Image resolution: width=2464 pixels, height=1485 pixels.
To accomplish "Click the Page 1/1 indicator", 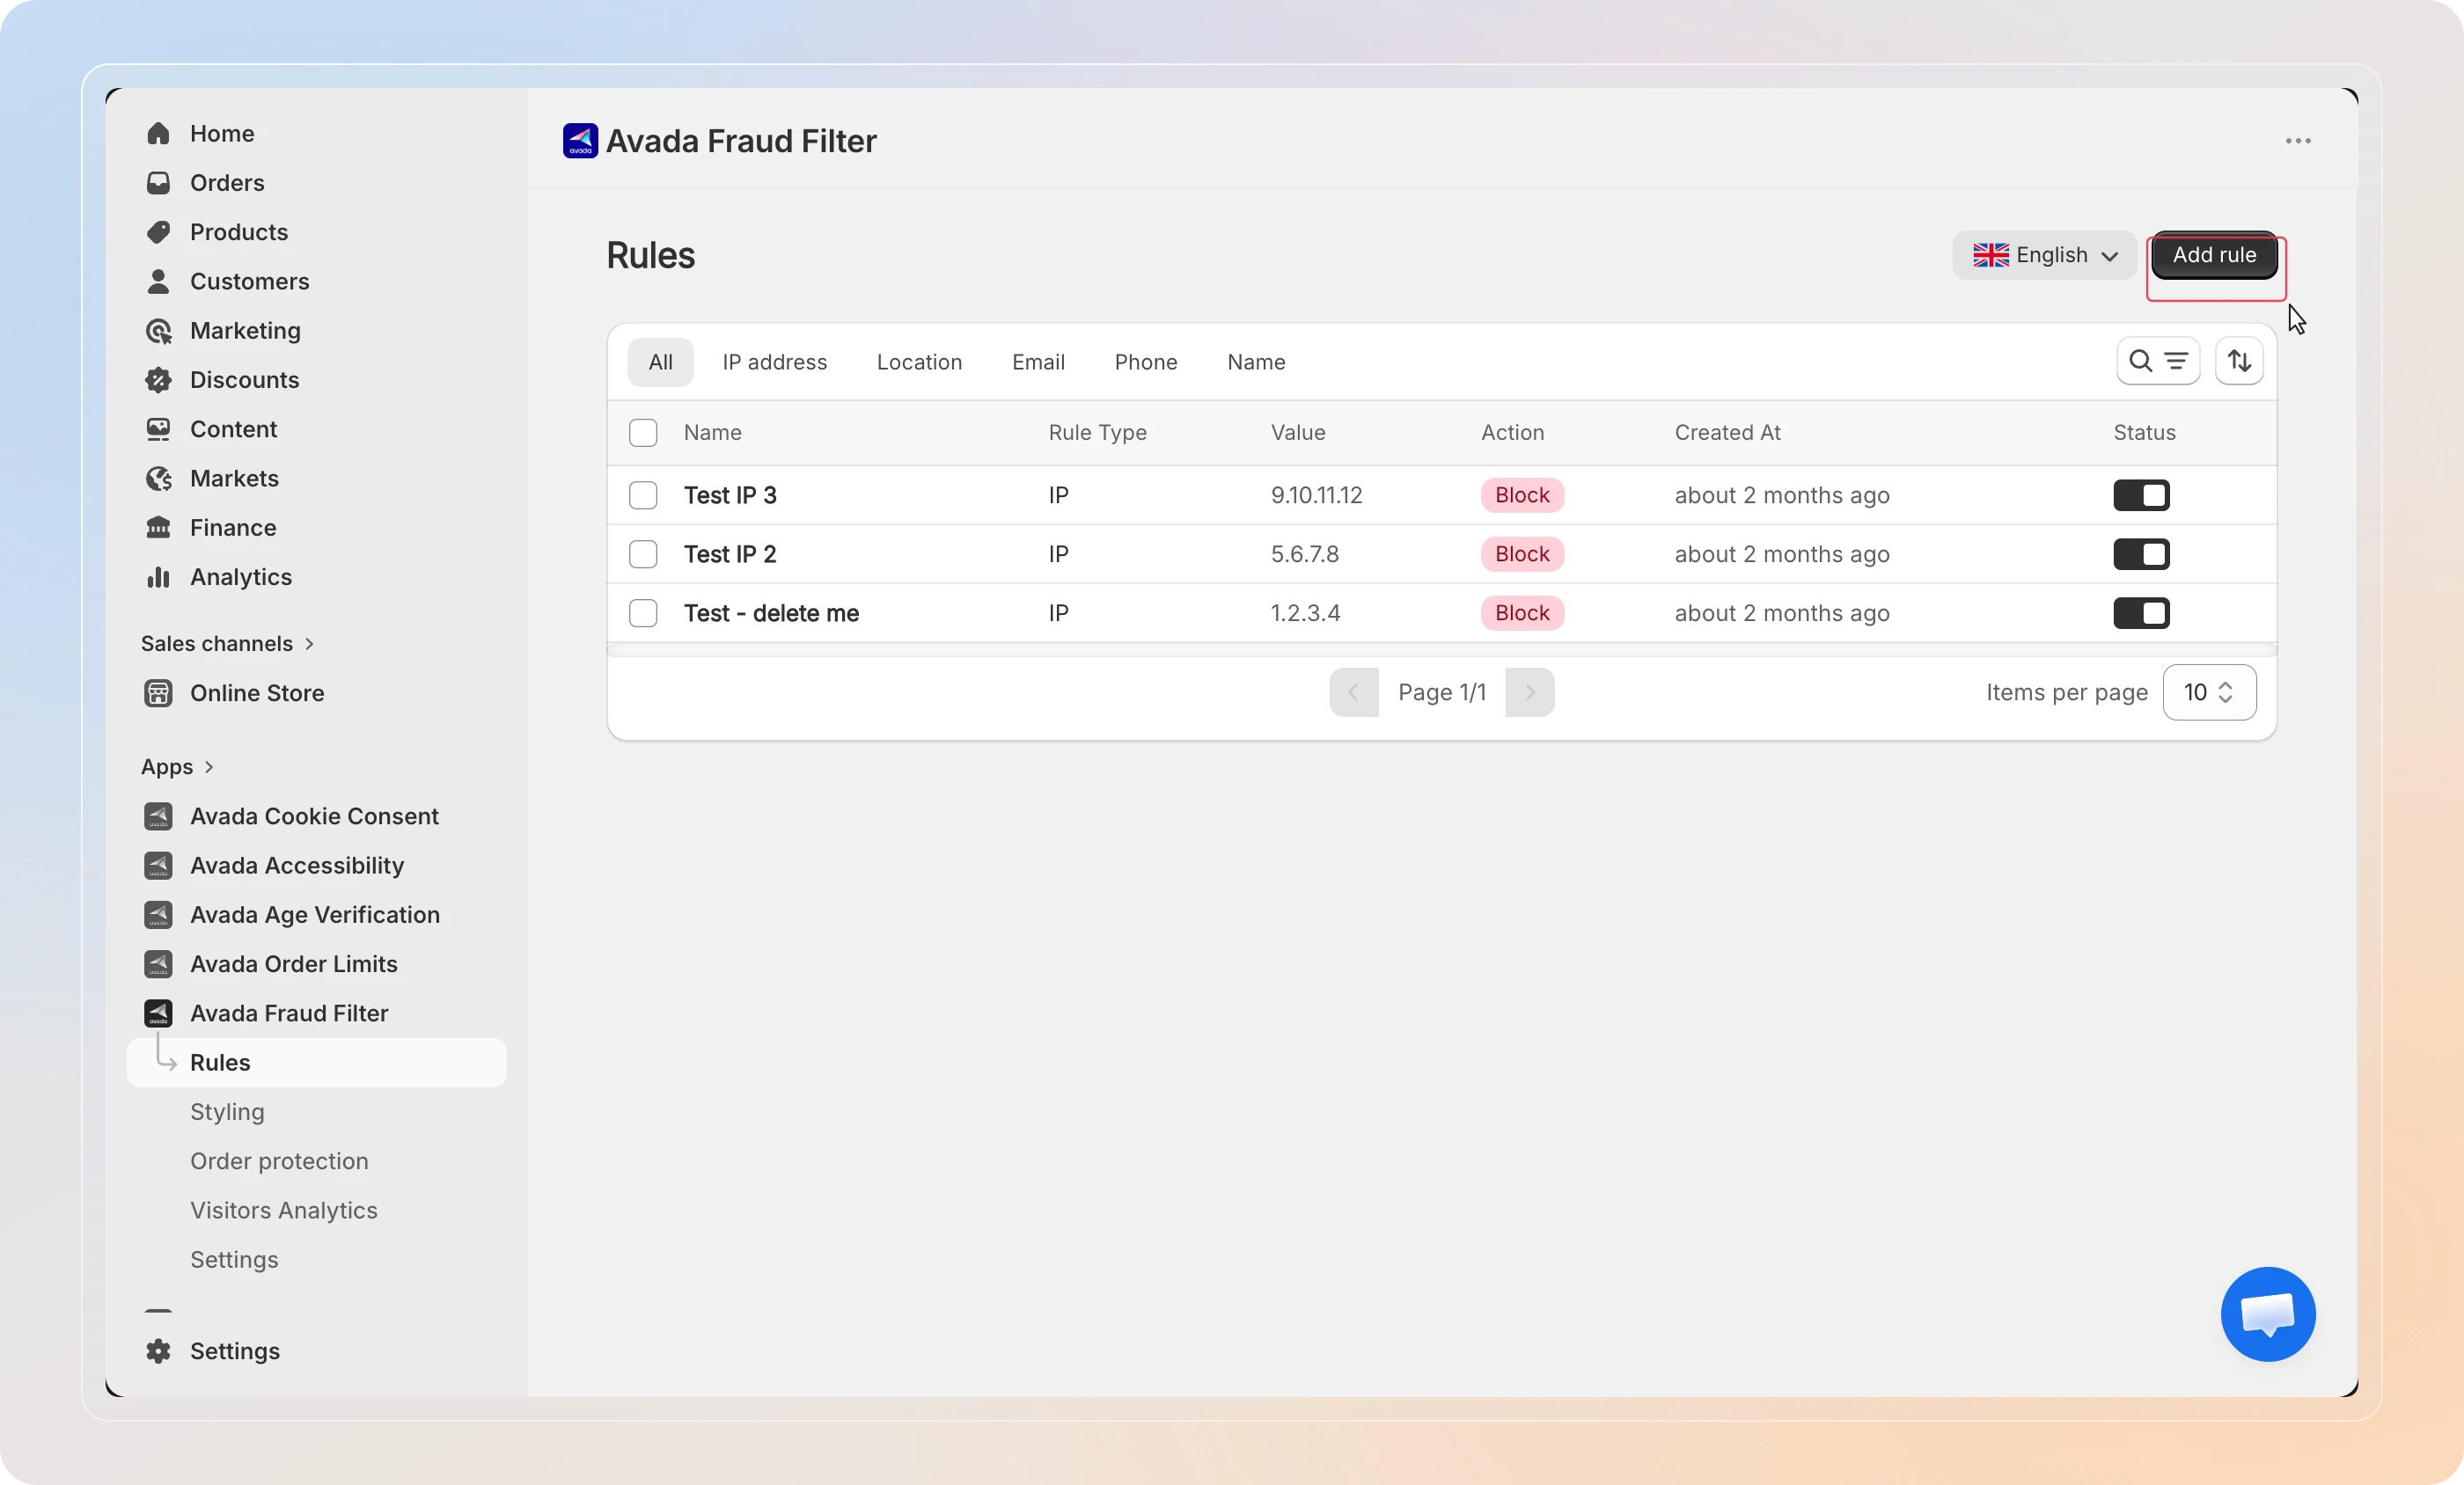I will pyautogui.click(x=1442, y=692).
